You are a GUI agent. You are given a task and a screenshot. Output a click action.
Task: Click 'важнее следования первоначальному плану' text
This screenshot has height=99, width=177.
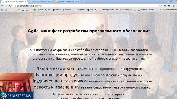click(116, 87)
